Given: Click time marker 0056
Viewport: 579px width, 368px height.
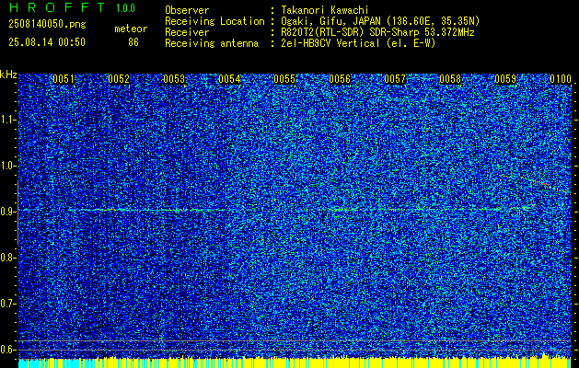Looking at the screenshot, I should click(340, 79).
